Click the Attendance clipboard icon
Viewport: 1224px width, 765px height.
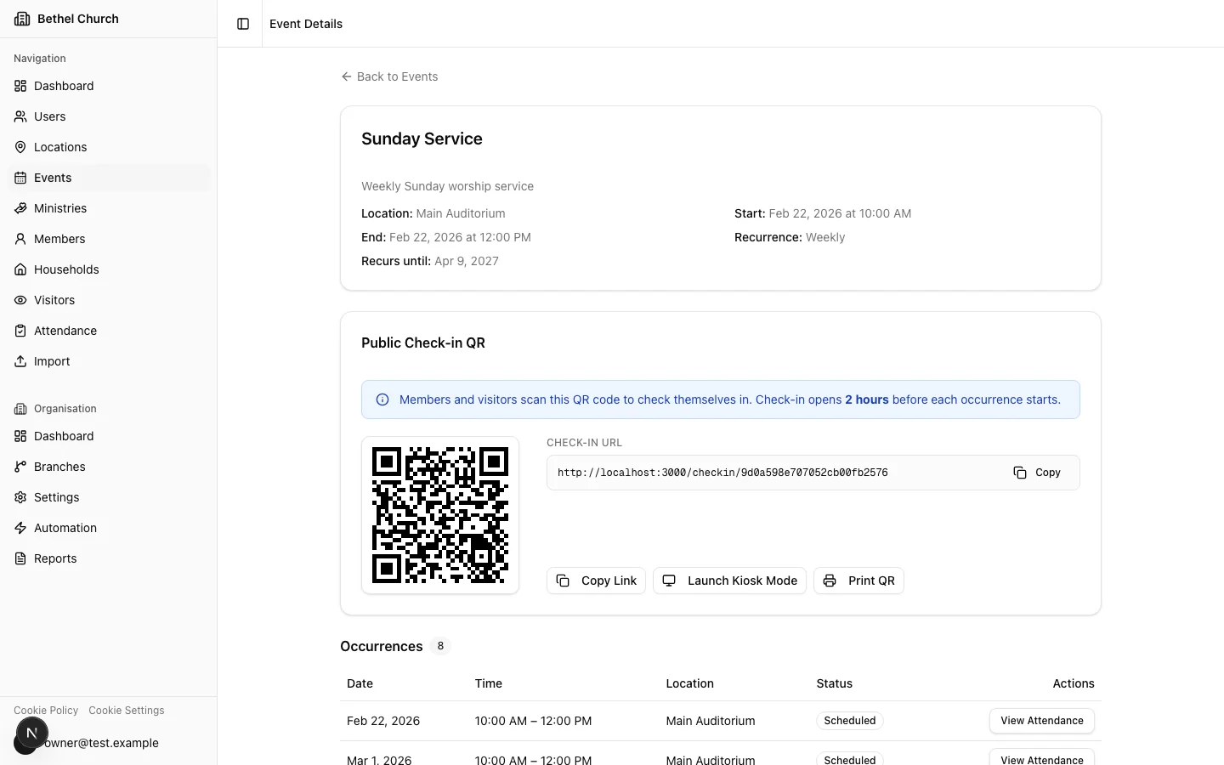[20, 331]
